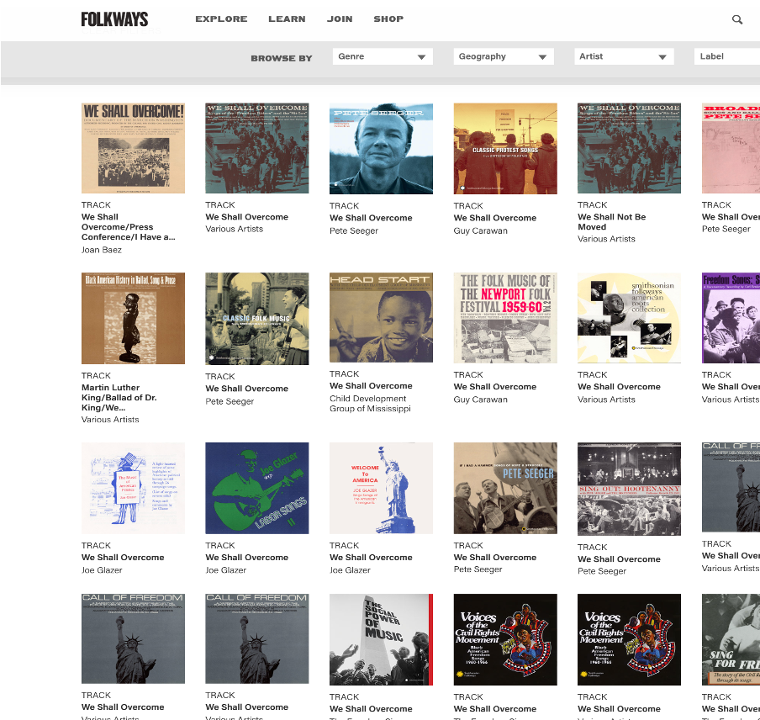This screenshot has height=720, width=760.
Task: Open the Smithsonian Folkways American Roots Collection cover
Action: 629,318
